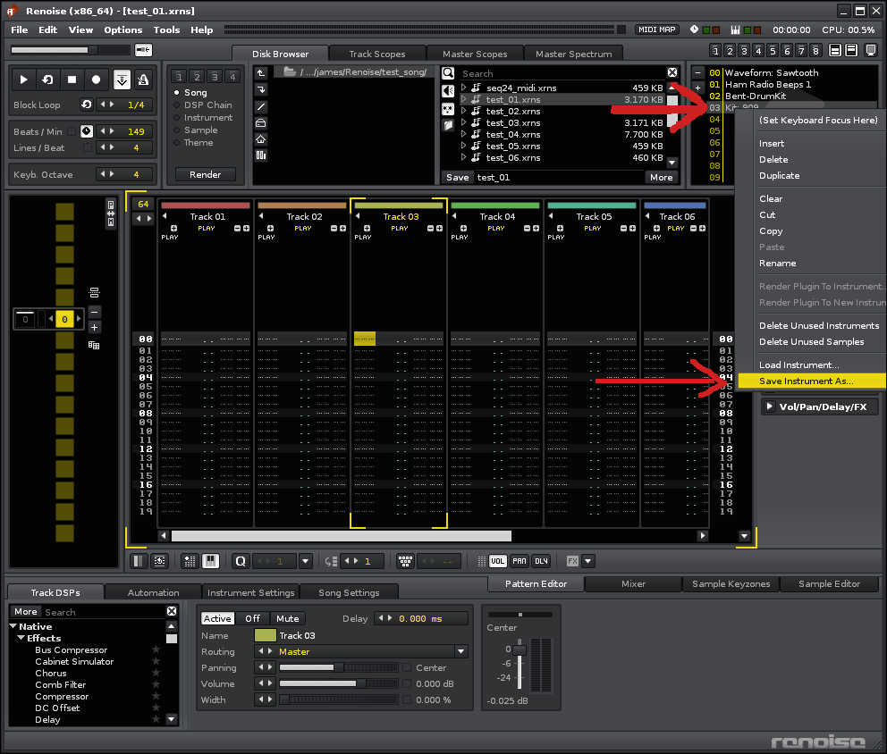Toggle the PAN column button
Image resolution: width=887 pixels, height=754 pixels.
pyautogui.click(x=520, y=561)
